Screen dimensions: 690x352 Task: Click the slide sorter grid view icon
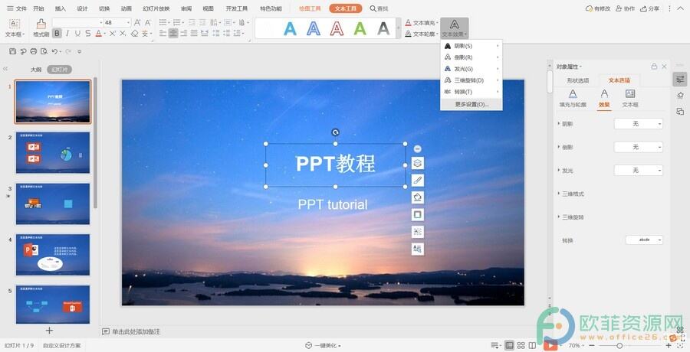coord(521,345)
